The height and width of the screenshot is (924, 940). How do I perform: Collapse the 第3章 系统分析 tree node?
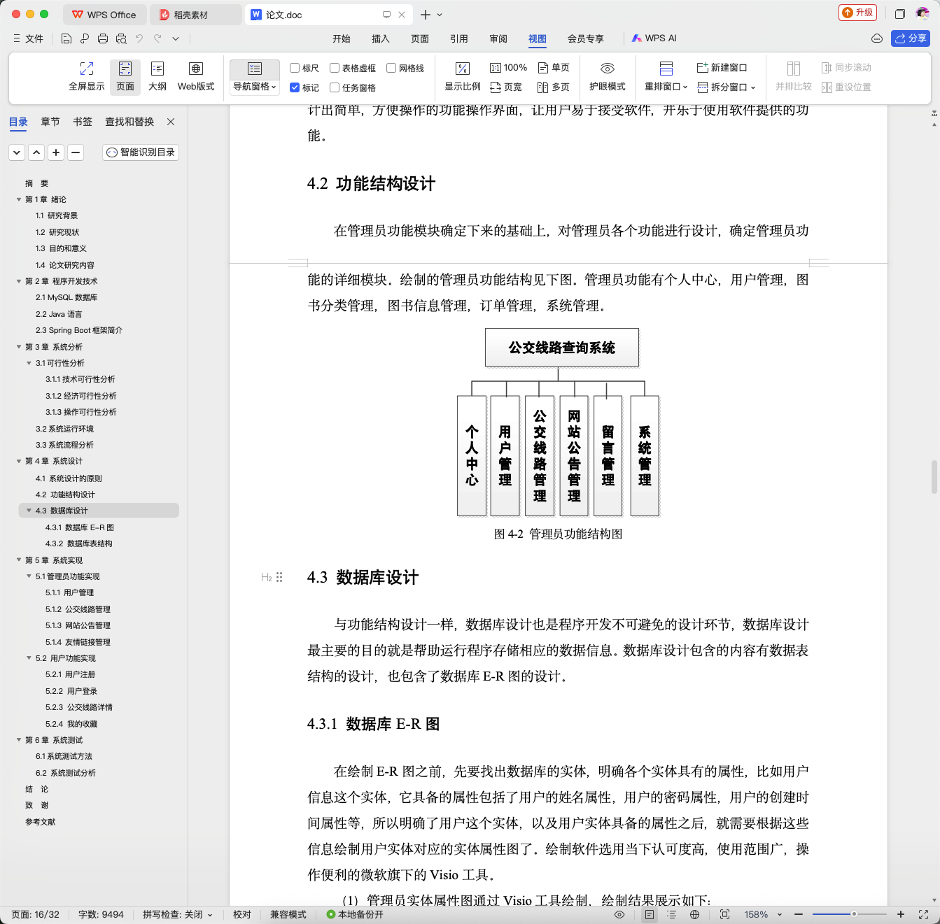(x=19, y=347)
